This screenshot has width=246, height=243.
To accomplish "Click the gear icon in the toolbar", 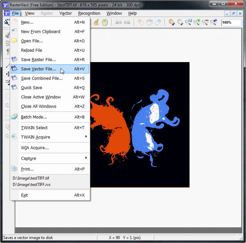I will click(105, 22).
